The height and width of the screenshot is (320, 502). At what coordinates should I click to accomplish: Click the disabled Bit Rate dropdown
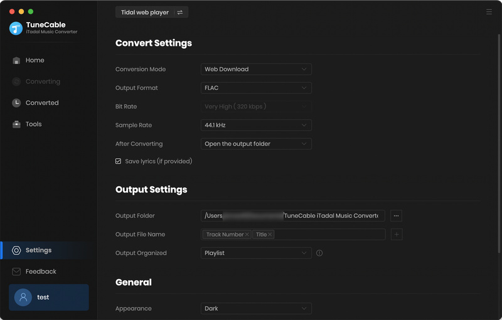point(256,107)
